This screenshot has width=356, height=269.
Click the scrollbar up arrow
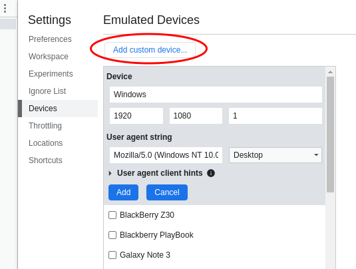330,72
